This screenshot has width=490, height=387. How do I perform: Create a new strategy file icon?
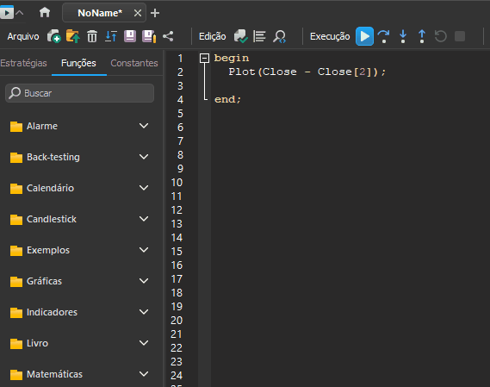[53, 36]
